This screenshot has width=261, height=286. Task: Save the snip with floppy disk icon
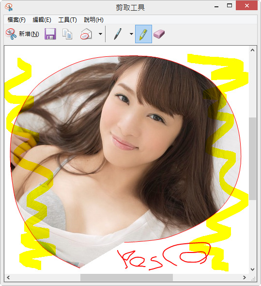[50, 34]
